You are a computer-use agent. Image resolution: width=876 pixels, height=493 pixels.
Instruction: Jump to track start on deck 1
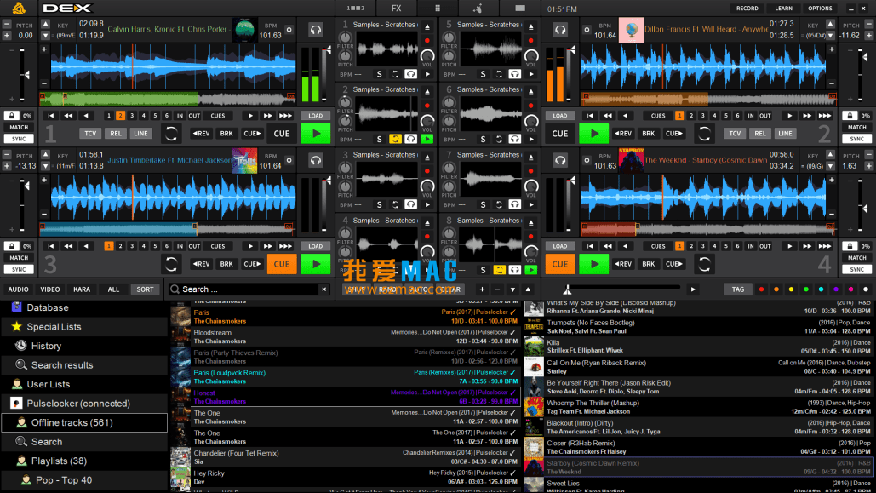coord(51,116)
